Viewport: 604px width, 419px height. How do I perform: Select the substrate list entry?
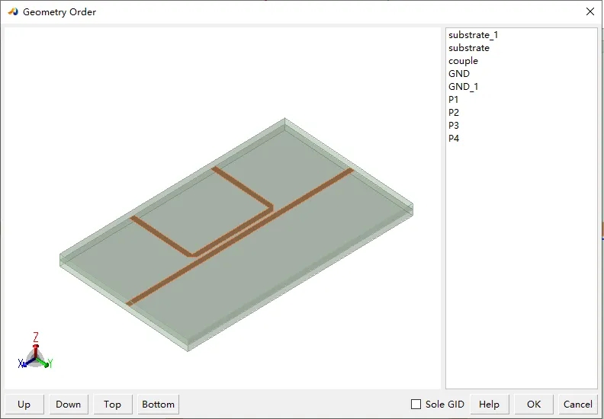click(x=469, y=48)
